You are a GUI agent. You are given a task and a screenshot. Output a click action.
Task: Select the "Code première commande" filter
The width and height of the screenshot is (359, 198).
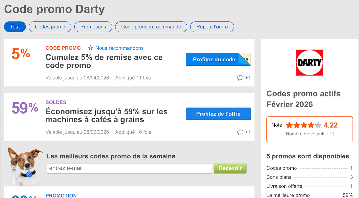click(151, 27)
